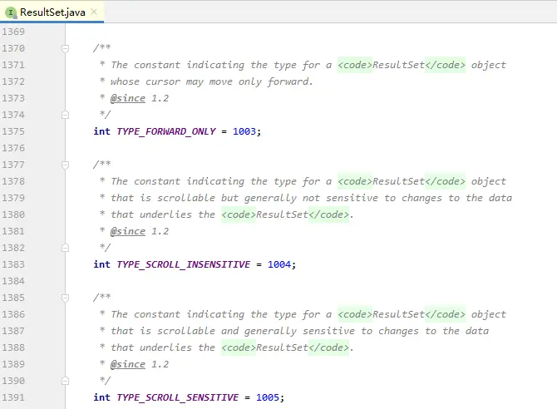Click the @since tag on line 1373

point(128,98)
